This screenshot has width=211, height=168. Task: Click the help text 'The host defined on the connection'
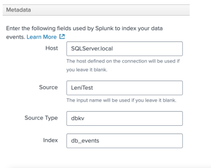tap(123, 65)
